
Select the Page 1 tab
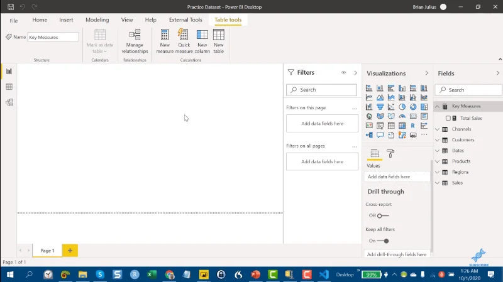point(47,251)
